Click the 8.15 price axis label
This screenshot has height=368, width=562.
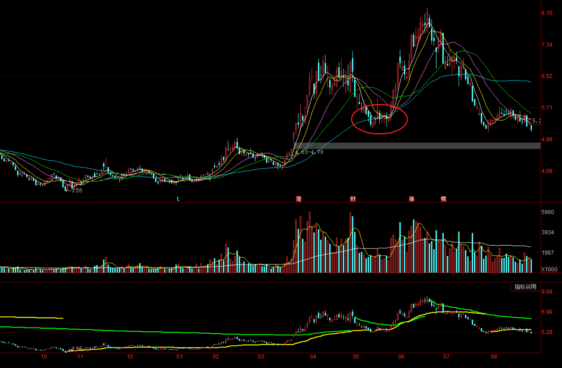point(547,13)
